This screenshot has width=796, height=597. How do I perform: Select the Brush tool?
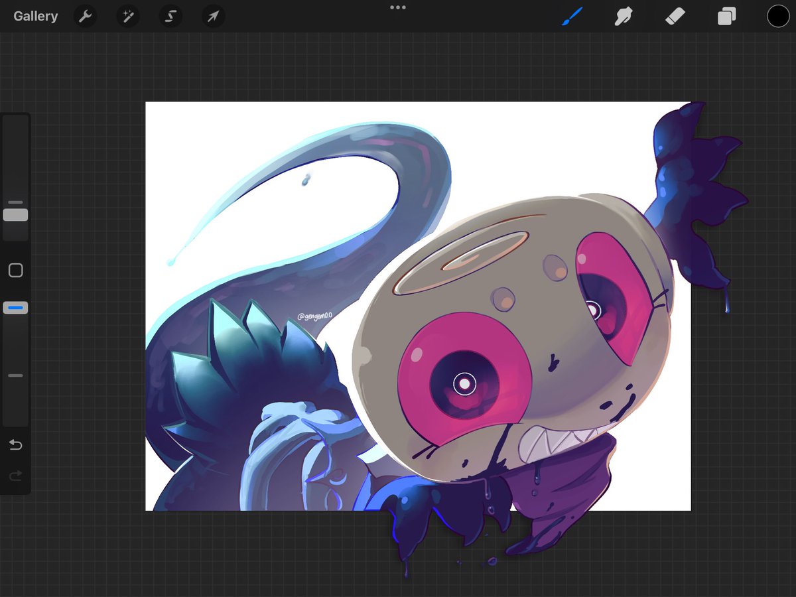572,16
